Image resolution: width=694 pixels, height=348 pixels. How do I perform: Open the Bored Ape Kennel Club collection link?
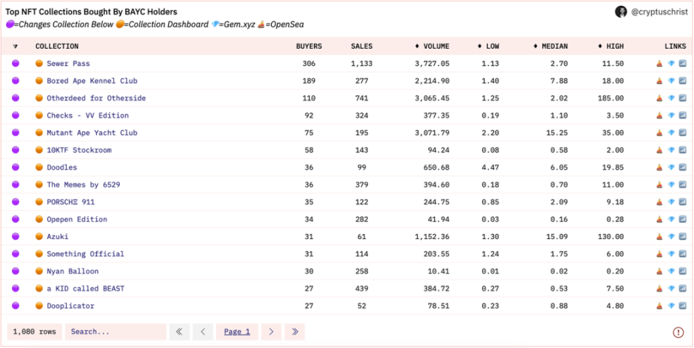92,81
